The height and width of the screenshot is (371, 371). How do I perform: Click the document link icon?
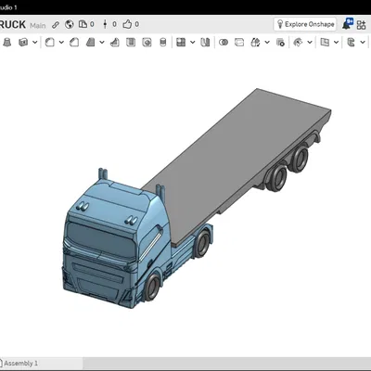click(x=56, y=24)
